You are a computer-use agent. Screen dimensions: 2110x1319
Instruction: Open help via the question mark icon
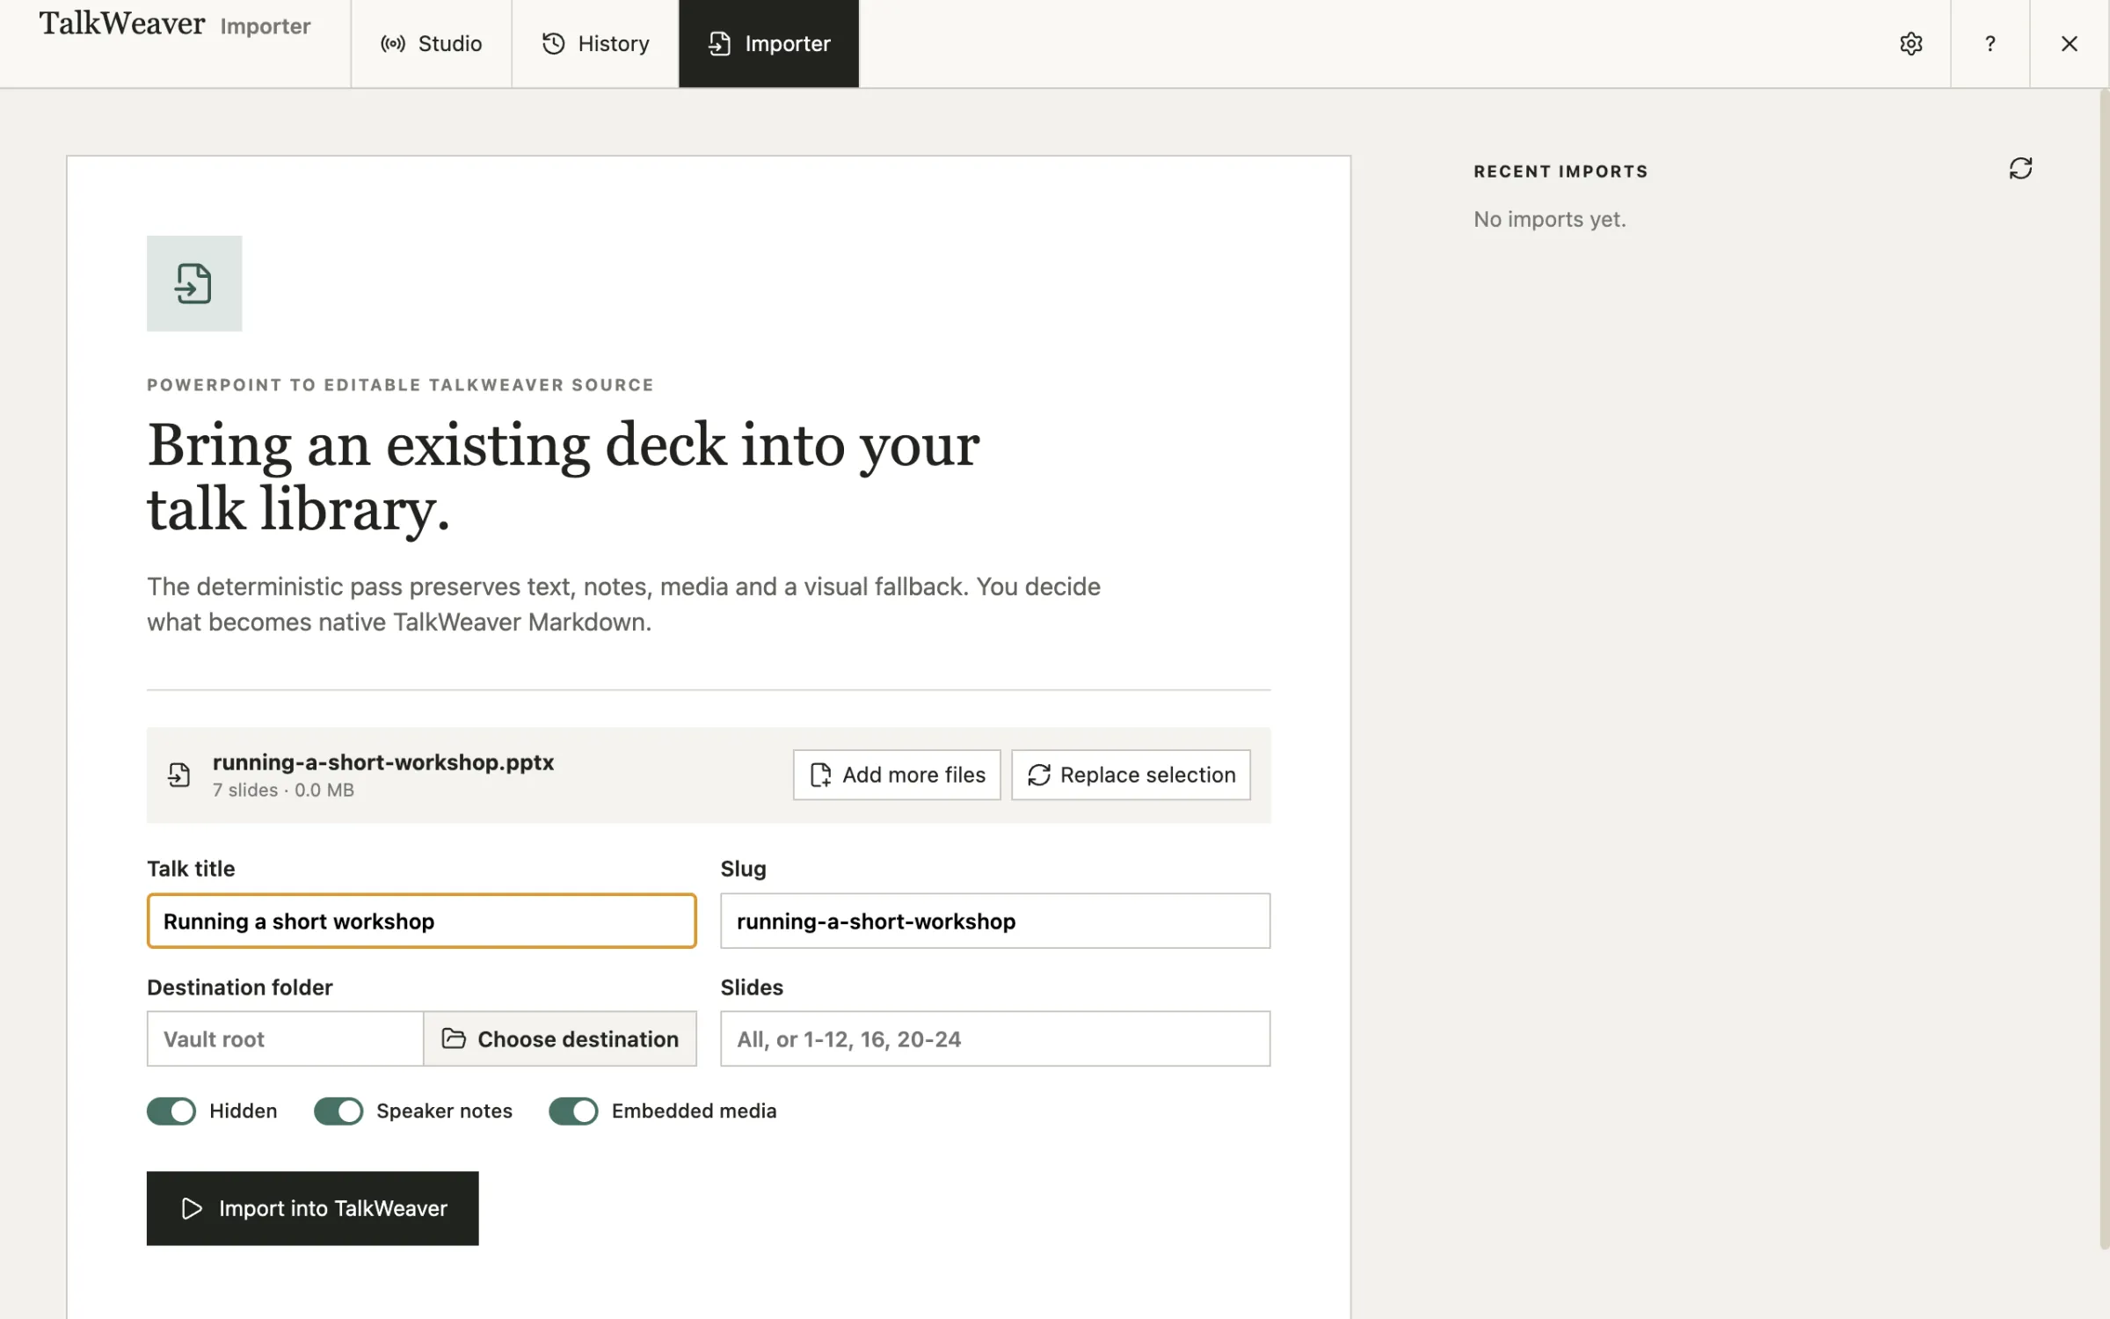coord(1990,43)
